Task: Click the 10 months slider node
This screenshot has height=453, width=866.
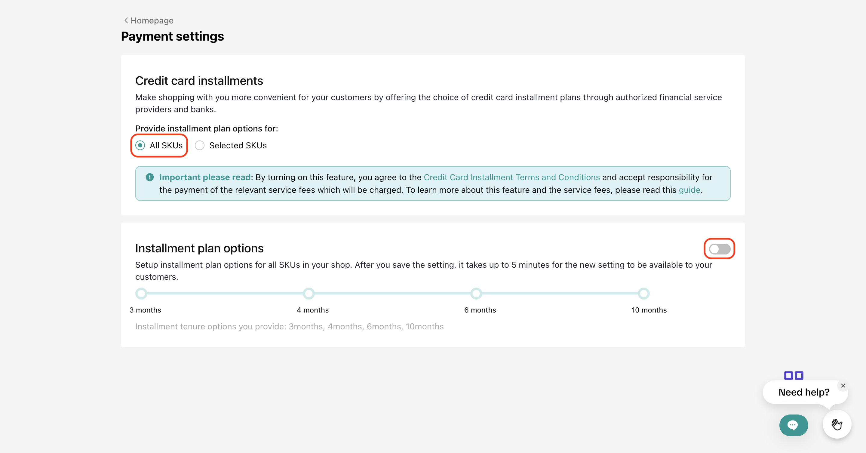Action: (643, 293)
